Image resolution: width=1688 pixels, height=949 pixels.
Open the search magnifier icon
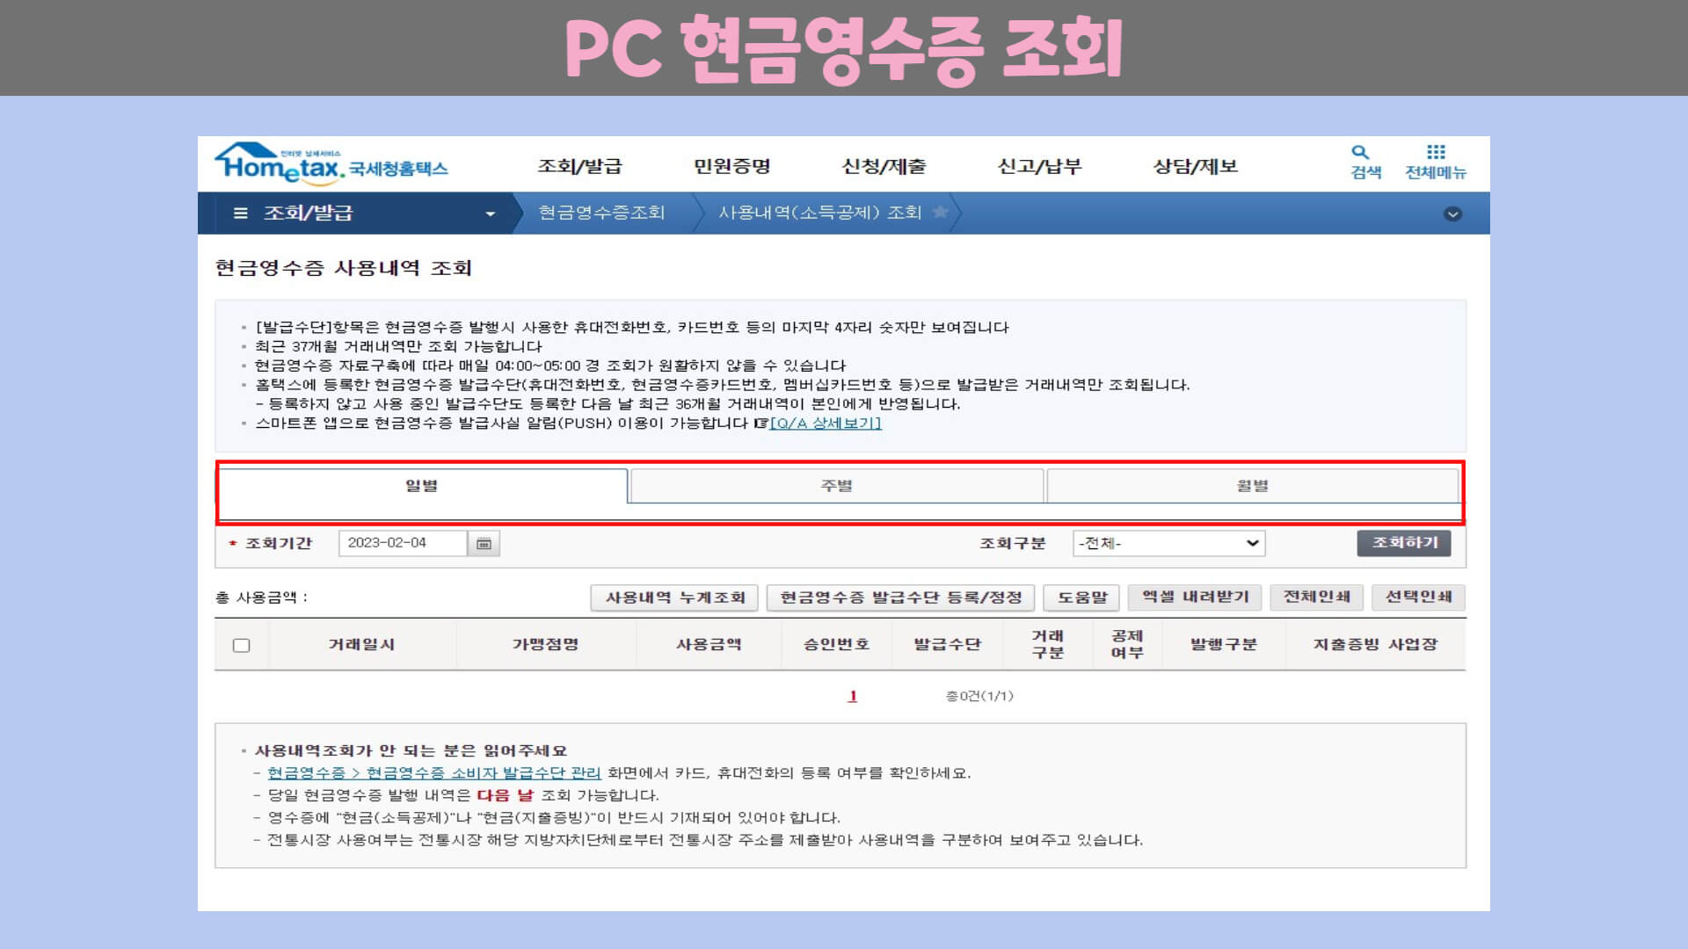1361,153
